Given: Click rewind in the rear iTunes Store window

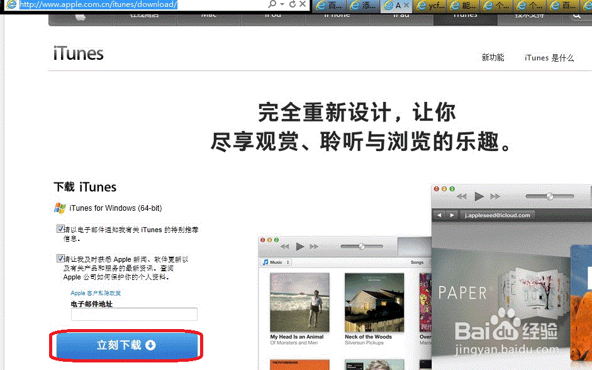Looking at the screenshot, I should tap(462, 196).
